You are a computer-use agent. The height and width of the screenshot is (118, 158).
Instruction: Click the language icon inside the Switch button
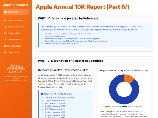(x=6, y=12)
